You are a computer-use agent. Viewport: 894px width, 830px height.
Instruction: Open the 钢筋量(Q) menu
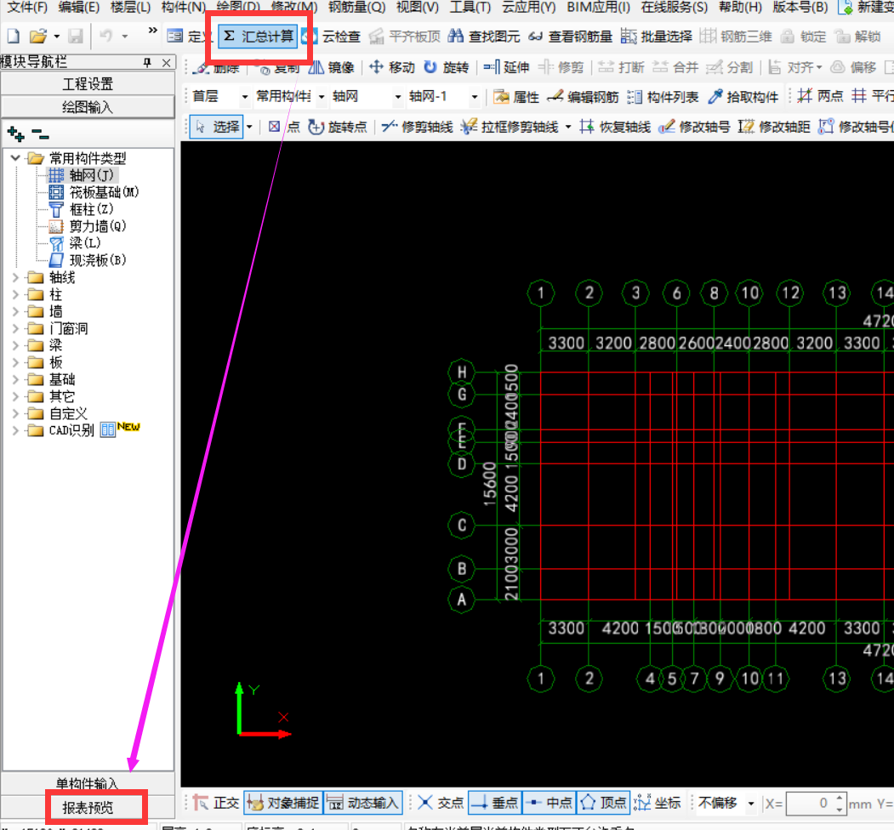point(357,8)
